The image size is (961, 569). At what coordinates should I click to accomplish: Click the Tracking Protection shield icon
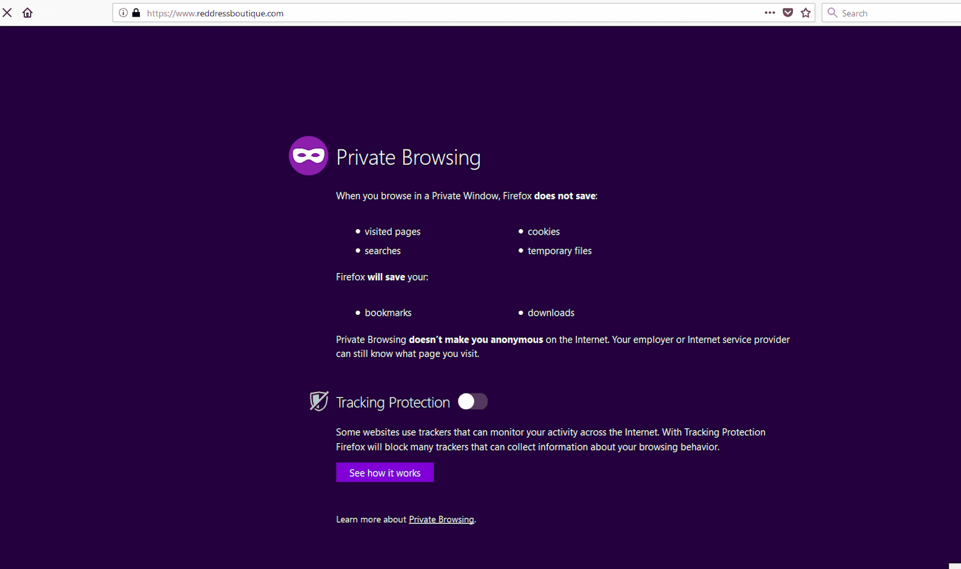point(319,401)
